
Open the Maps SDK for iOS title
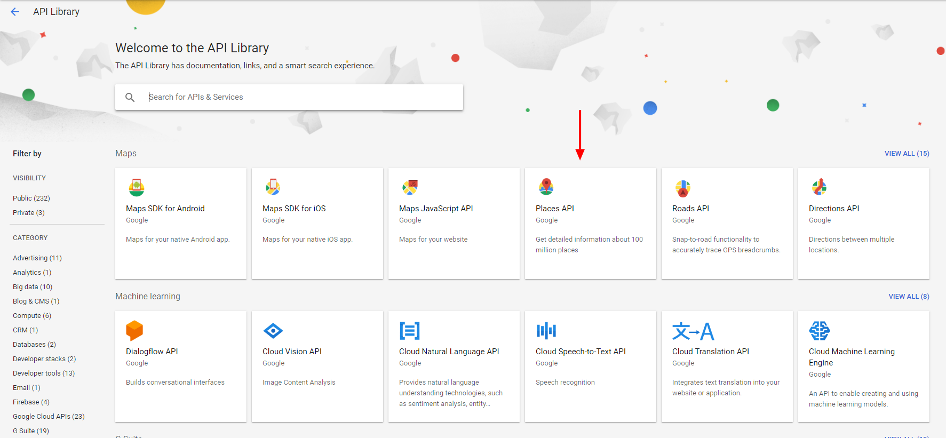(294, 209)
